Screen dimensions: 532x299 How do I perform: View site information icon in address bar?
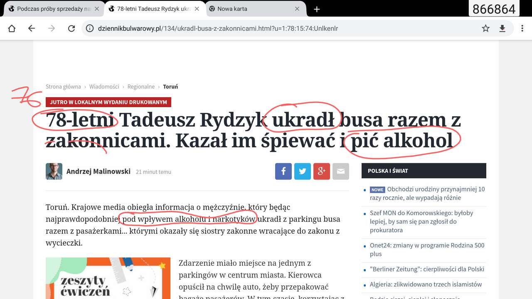[x=89, y=28]
